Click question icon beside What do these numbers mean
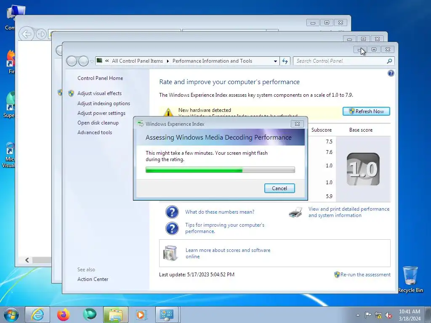 pos(172,212)
